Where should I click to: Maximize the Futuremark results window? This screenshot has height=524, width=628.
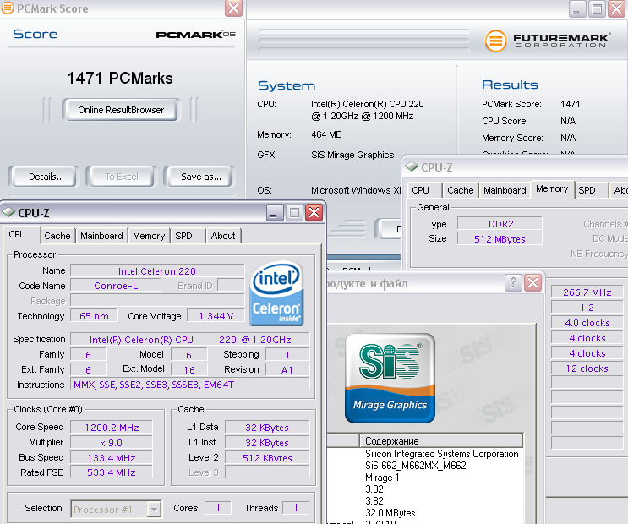[x=597, y=8]
